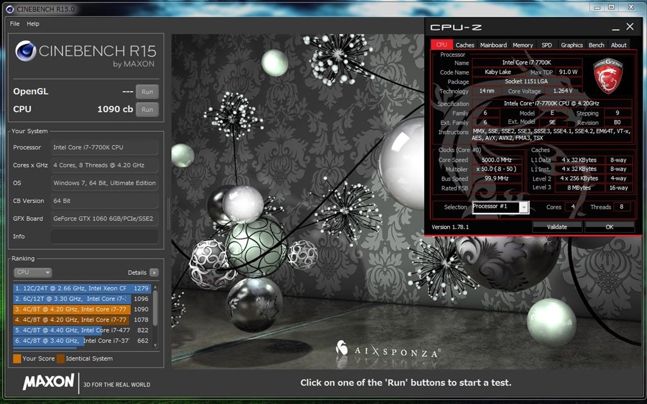Image resolution: width=647 pixels, height=404 pixels.
Task: Click the ranking scrollbar down arrow
Action: [x=155, y=345]
